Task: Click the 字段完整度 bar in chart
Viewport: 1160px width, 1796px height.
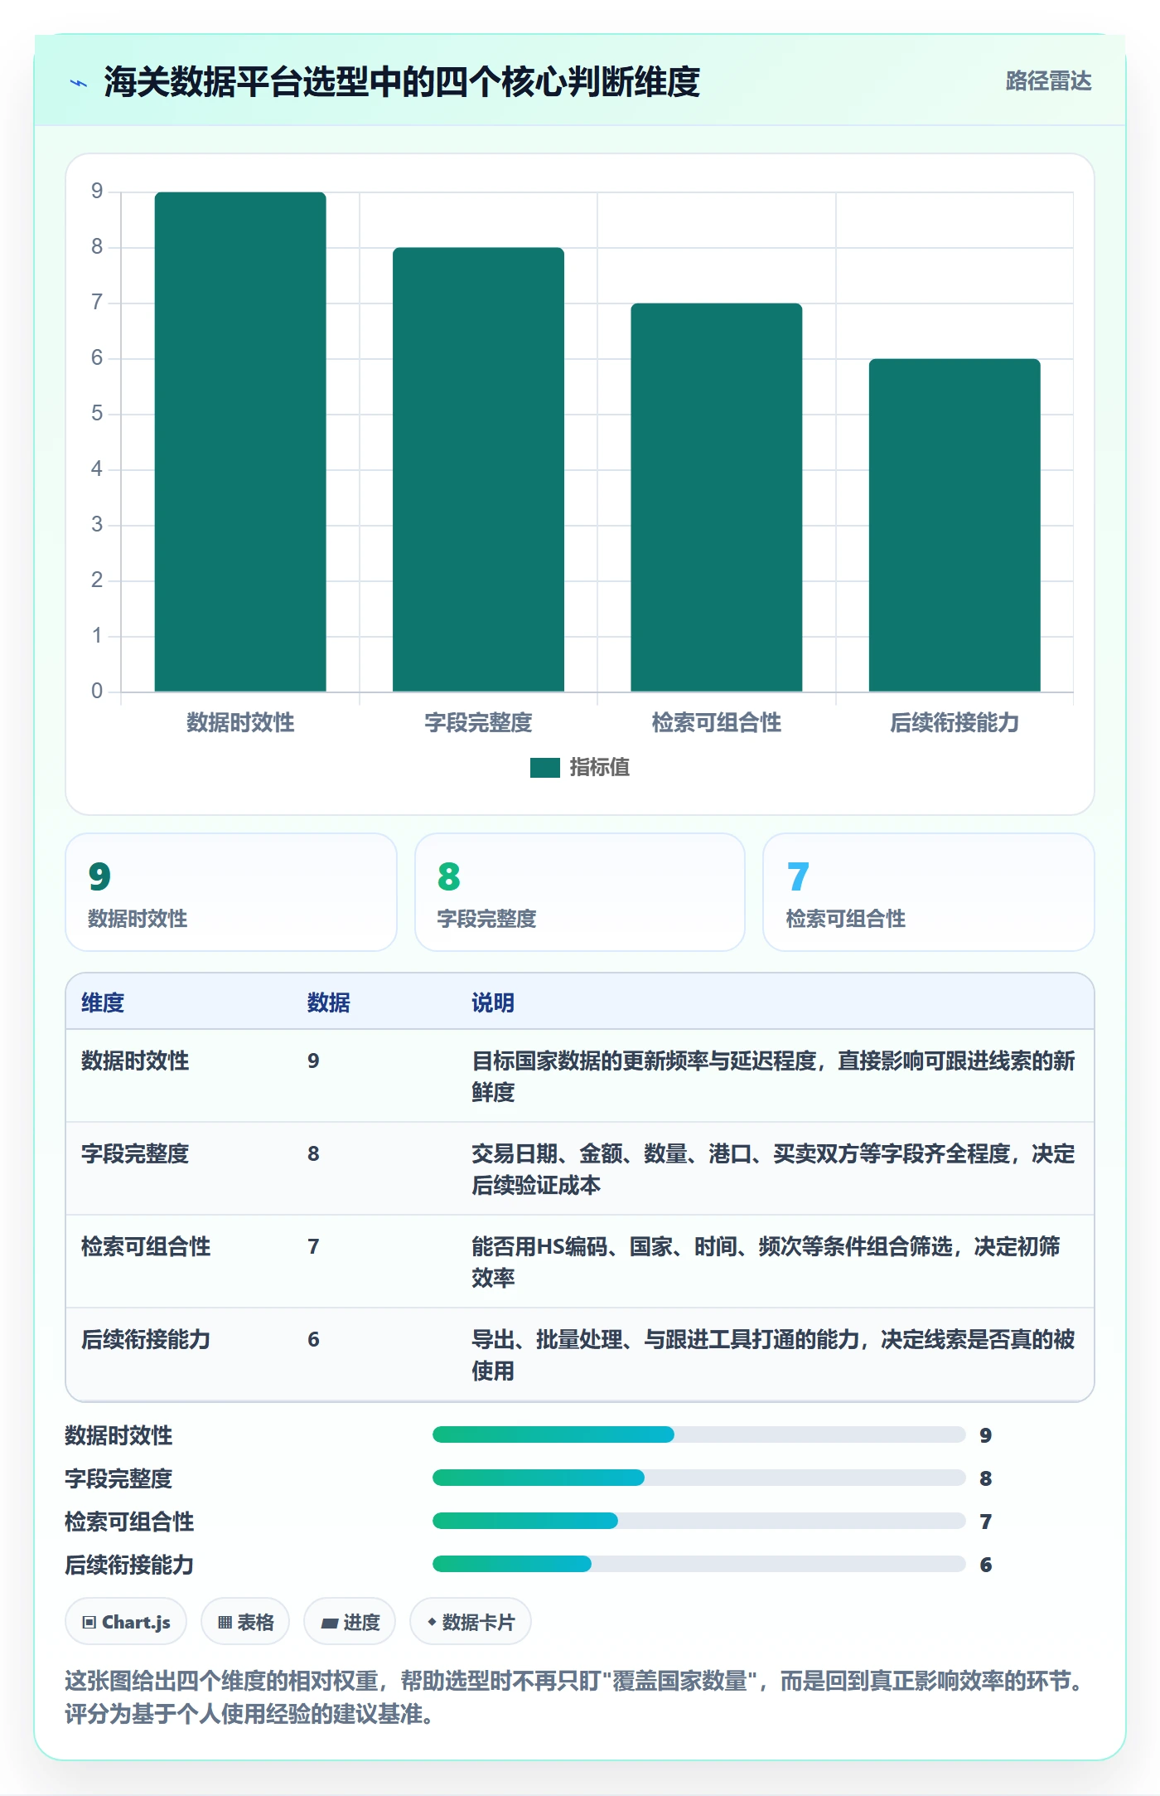Action: coord(478,469)
